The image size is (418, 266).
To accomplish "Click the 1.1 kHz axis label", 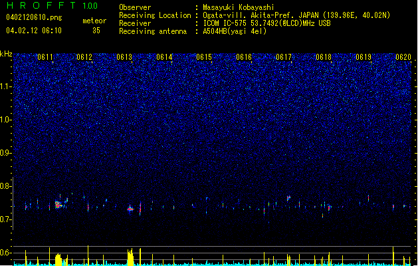I will (5, 86).
